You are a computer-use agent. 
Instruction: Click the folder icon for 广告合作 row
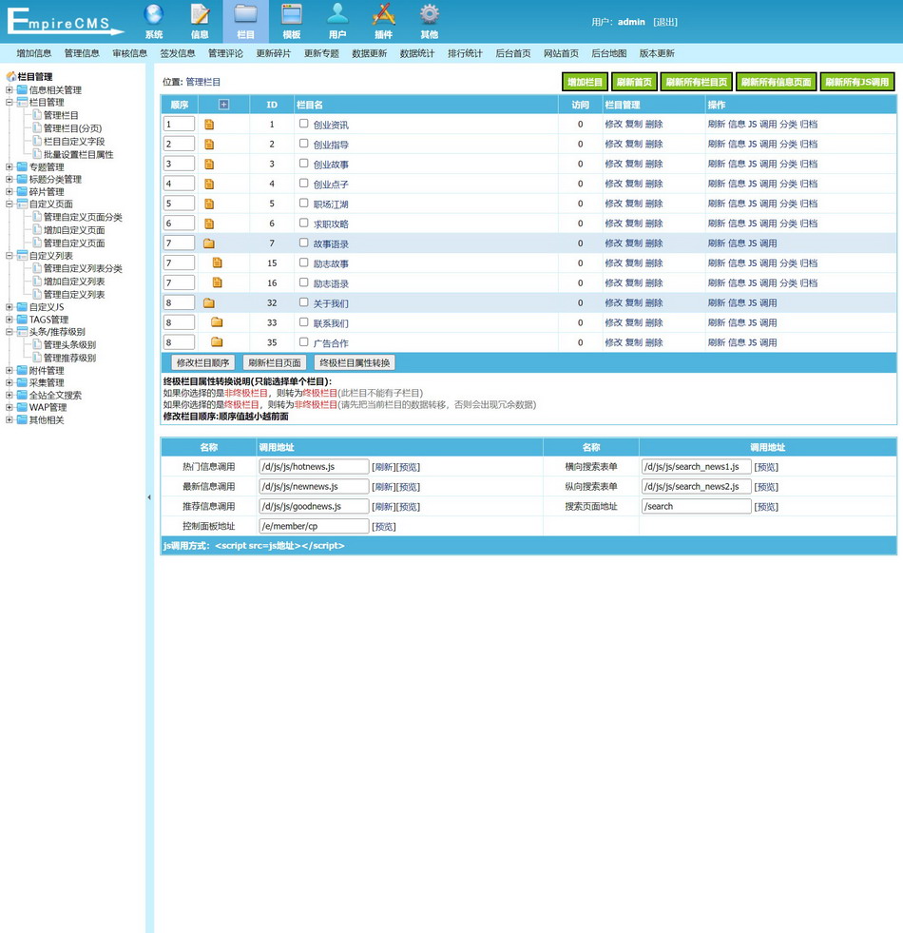click(x=217, y=342)
